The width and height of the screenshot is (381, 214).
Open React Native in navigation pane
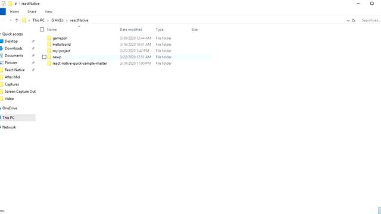click(14, 70)
